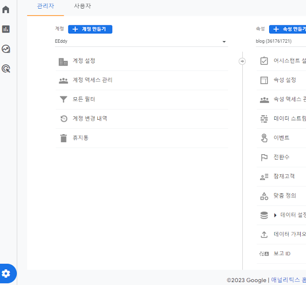Click the touch hand icon for 이벤트
The height and width of the screenshot is (285, 306).
[264, 138]
